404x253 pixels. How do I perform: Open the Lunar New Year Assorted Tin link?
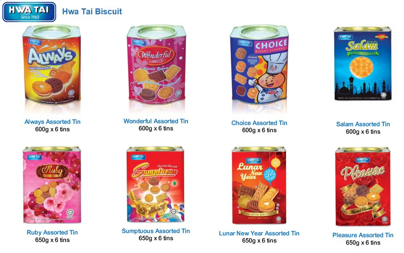pyautogui.click(x=259, y=233)
